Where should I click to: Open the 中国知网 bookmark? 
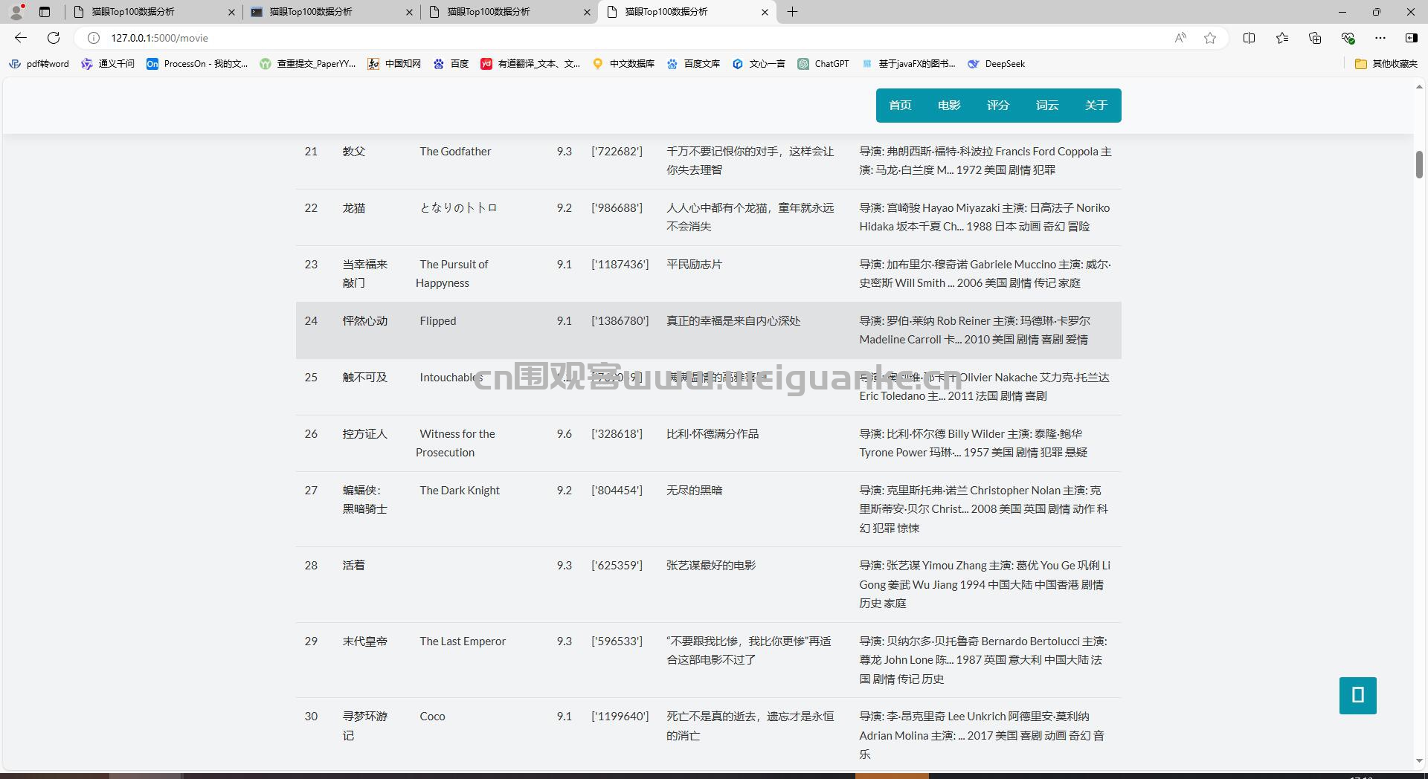394,64
